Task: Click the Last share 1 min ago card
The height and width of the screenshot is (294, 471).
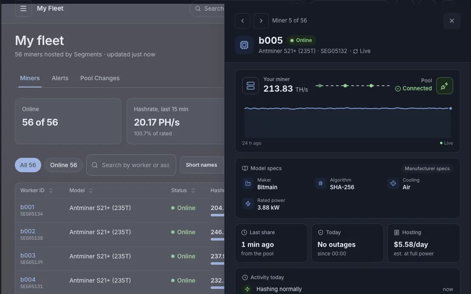Action: pyautogui.click(x=271, y=243)
